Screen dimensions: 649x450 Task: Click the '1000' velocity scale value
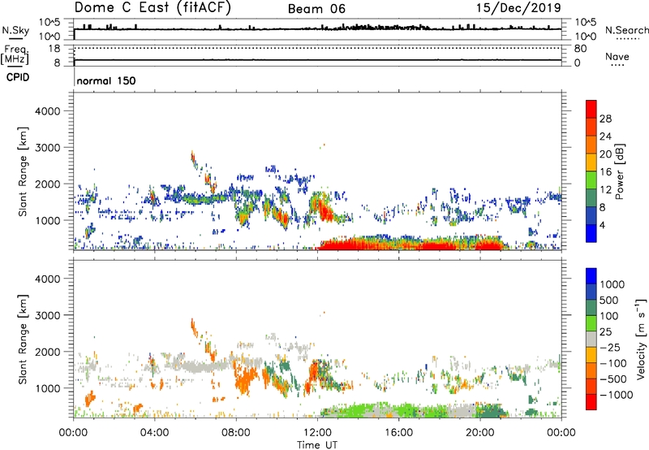pos(612,284)
